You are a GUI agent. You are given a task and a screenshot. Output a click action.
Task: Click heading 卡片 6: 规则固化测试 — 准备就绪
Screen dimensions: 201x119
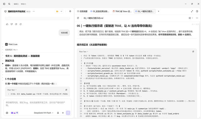click(22, 56)
